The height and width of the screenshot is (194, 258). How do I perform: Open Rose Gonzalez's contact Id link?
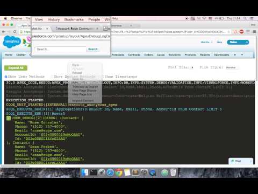tap(45, 138)
